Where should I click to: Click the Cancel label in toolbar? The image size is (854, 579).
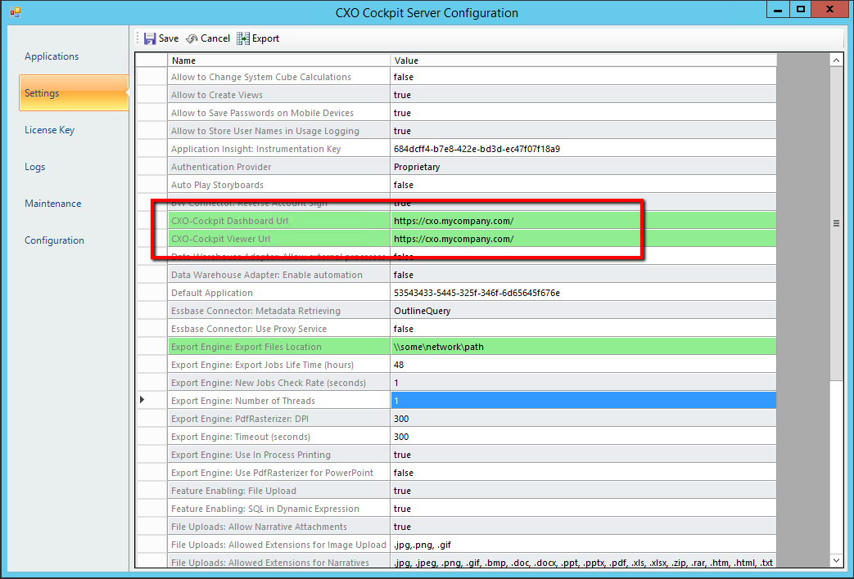(215, 38)
